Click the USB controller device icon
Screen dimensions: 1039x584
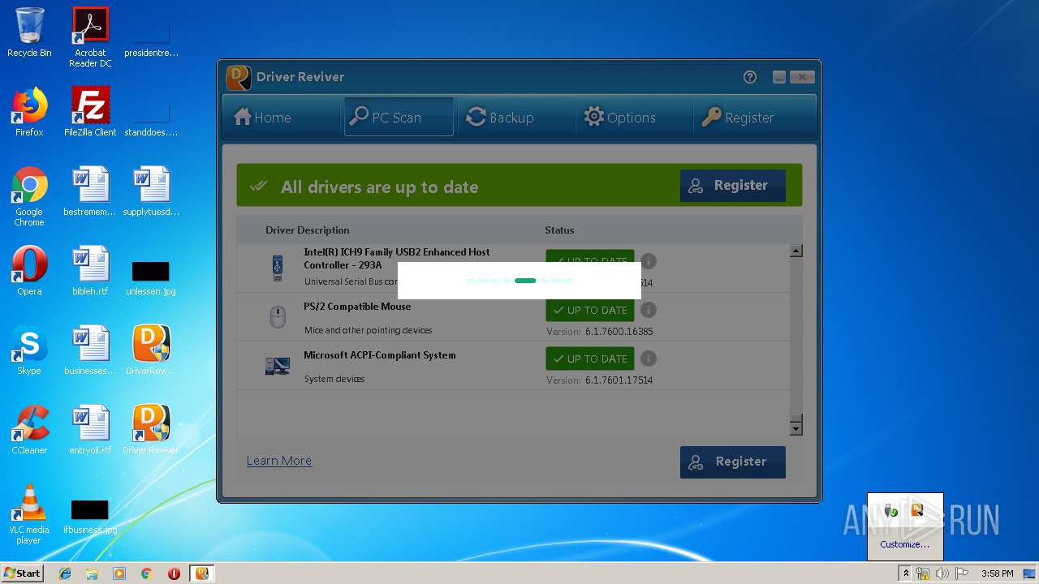278,268
